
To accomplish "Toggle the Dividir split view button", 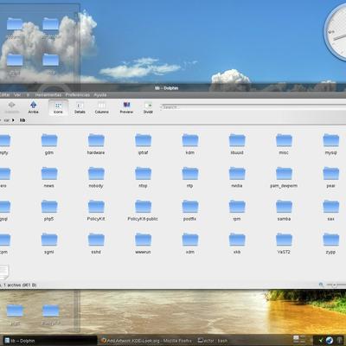I will [x=148, y=107].
